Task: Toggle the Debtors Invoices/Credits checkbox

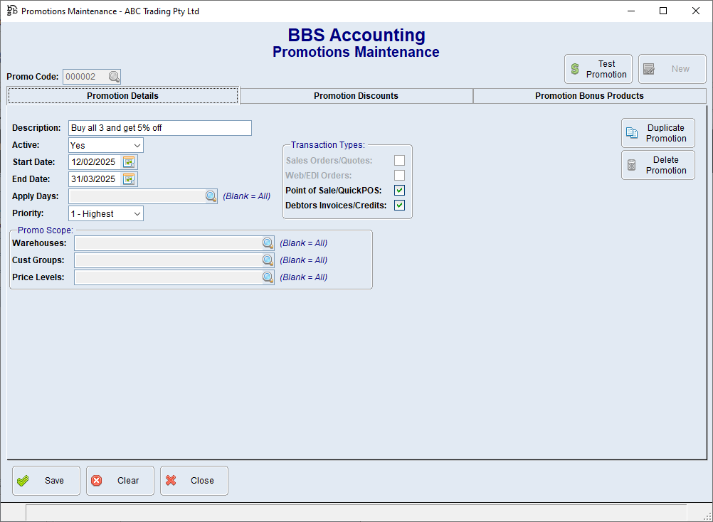Action: 400,206
